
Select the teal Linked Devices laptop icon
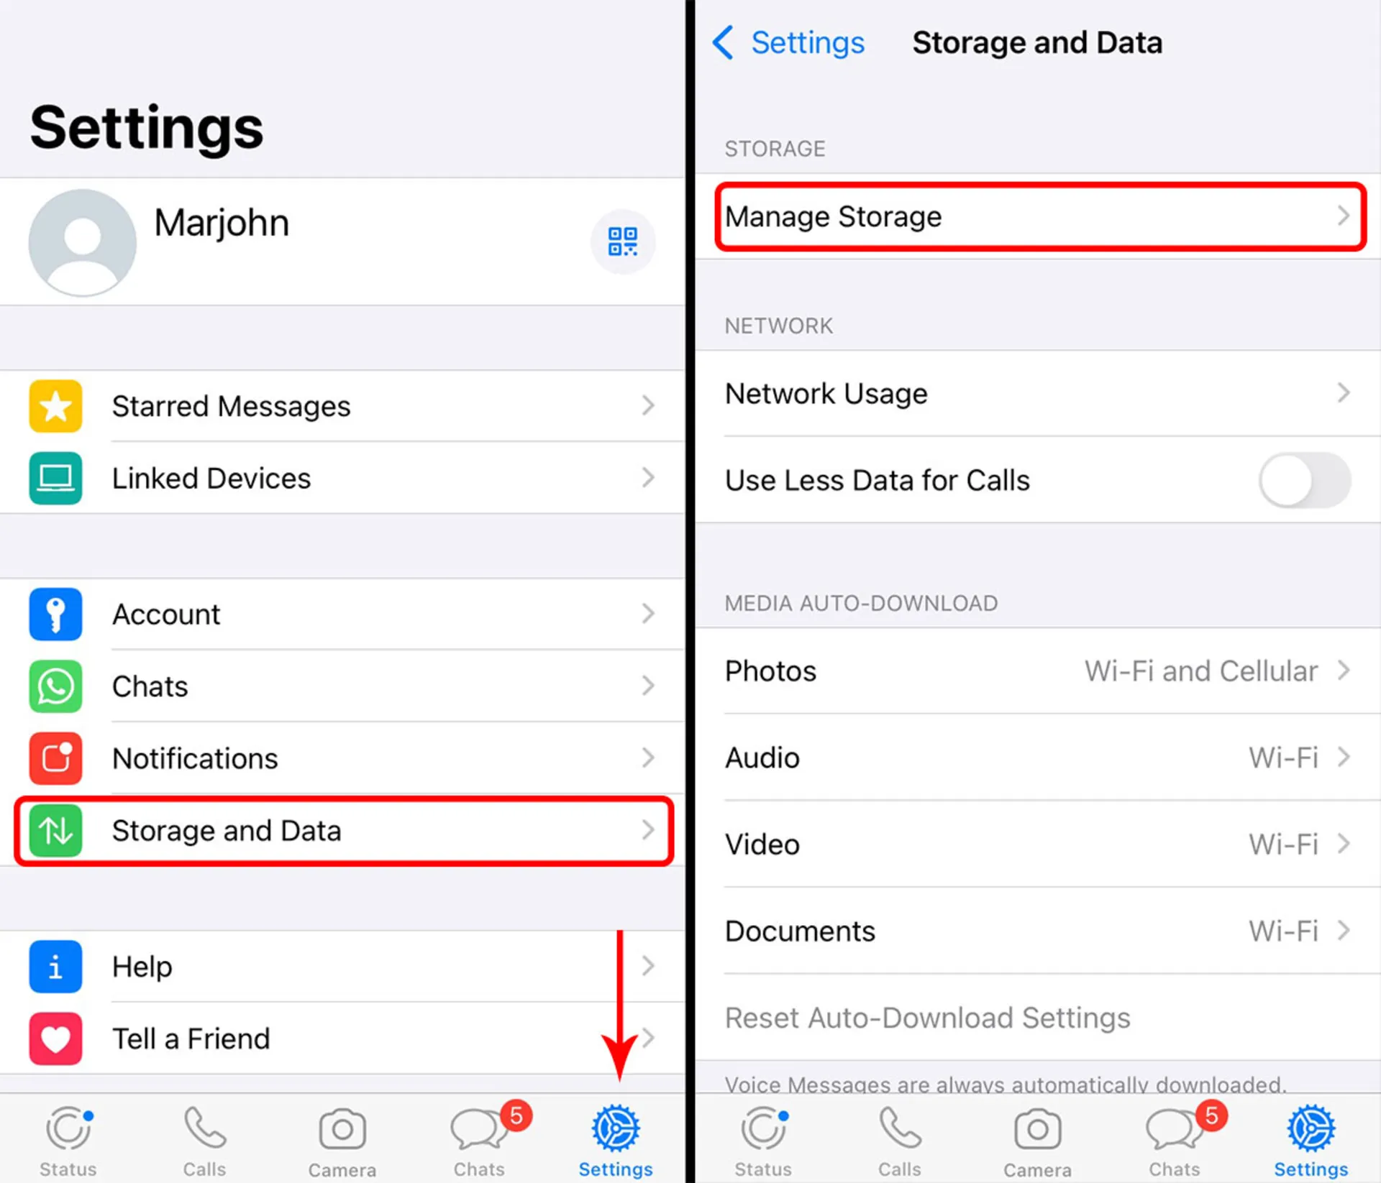point(55,479)
